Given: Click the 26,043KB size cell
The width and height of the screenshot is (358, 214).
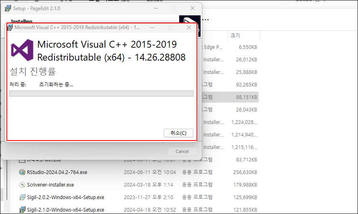Looking at the screenshot, I should [246, 110].
